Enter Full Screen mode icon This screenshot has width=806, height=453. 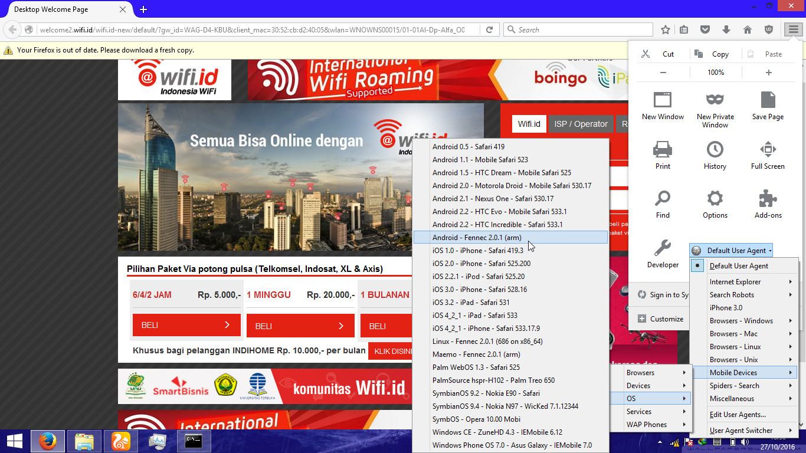(768, 155)
